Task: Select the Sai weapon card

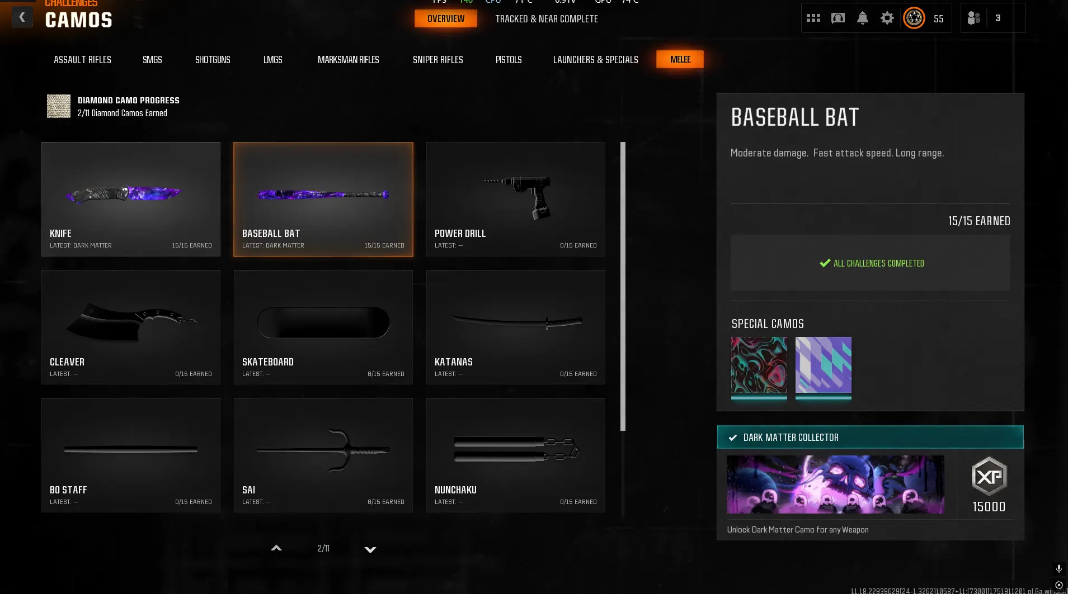Action: pyautogui.click(x=323, y=455)
